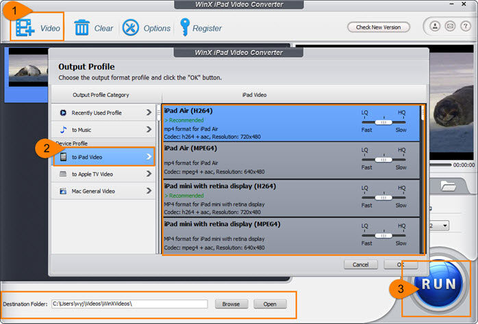This screenshot has height=324, width=478.
Task: Click the Mac General Video icon
Action: (x=63, y=191)
